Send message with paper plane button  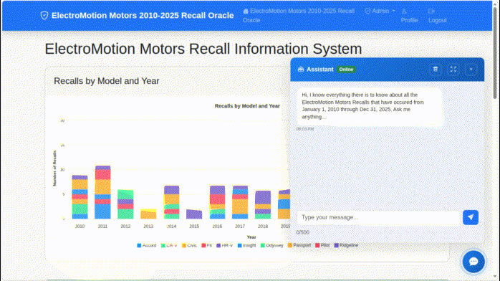[471, 217]
